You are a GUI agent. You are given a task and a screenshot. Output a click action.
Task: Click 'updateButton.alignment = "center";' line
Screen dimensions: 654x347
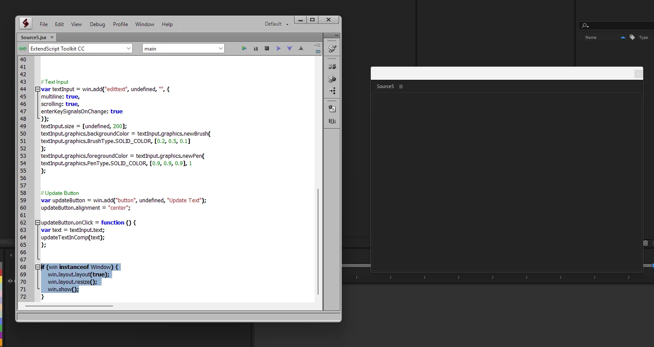(86, 208)
